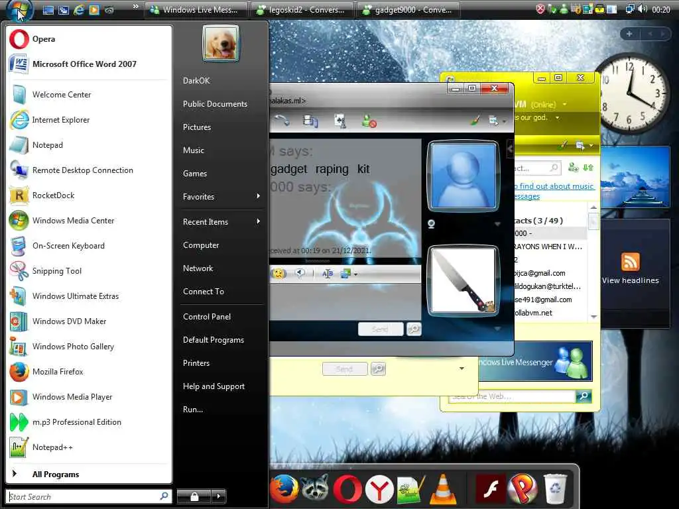The height and width of the screenshot is (509, 679).
Task: Open Windows Media Player from Start menu
Action: [88, 397]
